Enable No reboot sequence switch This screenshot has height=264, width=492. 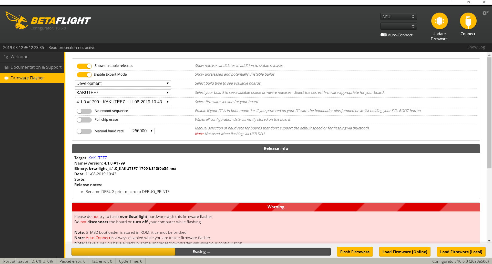click(84, 111)
